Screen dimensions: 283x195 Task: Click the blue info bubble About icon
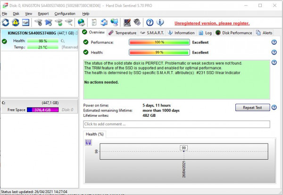click(160, 22)
